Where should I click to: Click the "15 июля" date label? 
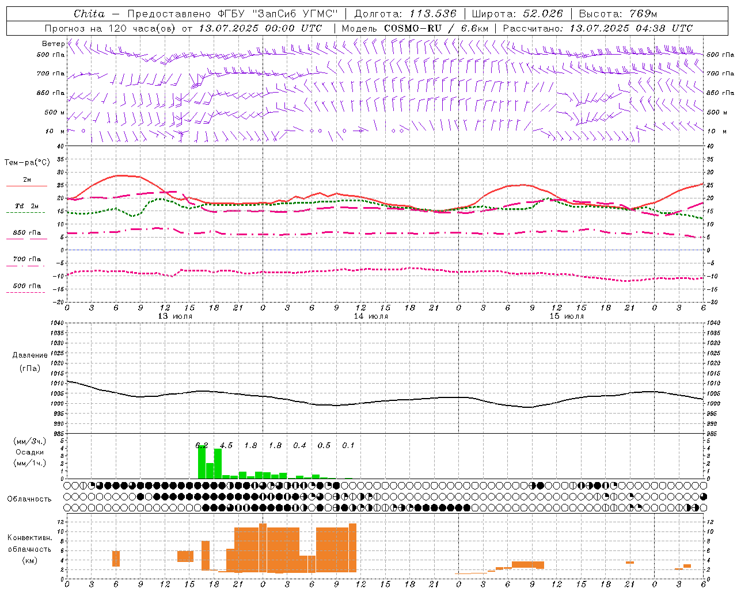567,316
